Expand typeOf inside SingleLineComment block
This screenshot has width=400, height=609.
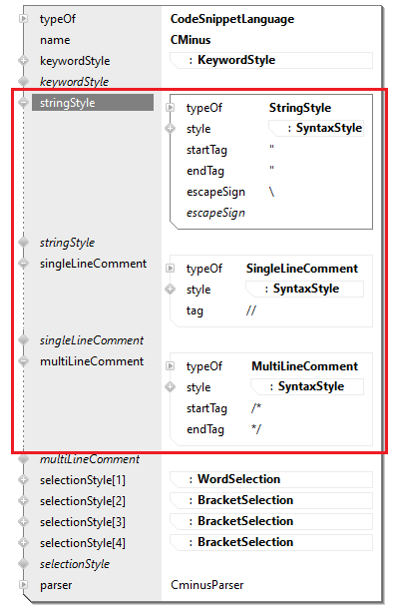(171, 269)
